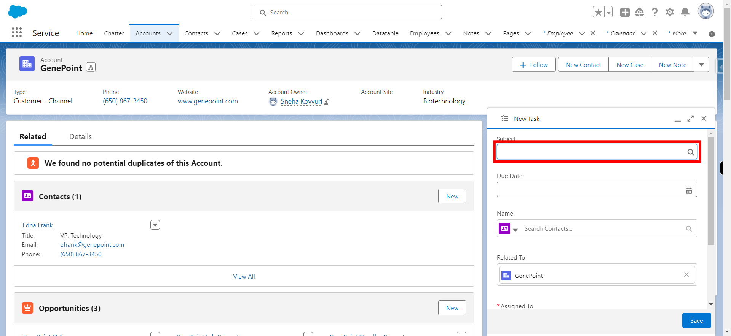
Task: Click the info icon at nav bar end
Action: 712,34
